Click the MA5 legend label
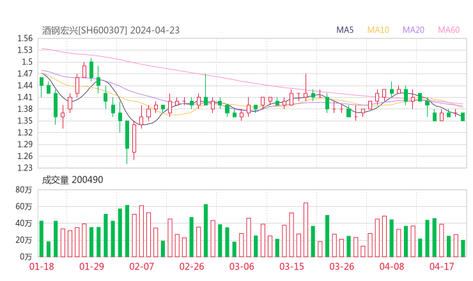This screenshot has height=281, width=473. click(x=345, y=30)
